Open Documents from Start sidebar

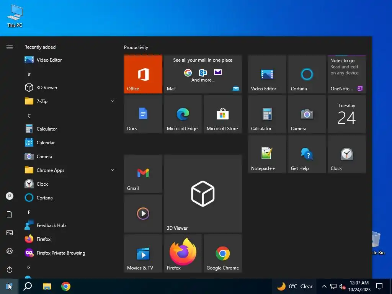pos(10,214)
